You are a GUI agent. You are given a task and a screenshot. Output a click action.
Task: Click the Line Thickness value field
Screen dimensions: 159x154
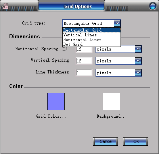(x=84, y=73)
